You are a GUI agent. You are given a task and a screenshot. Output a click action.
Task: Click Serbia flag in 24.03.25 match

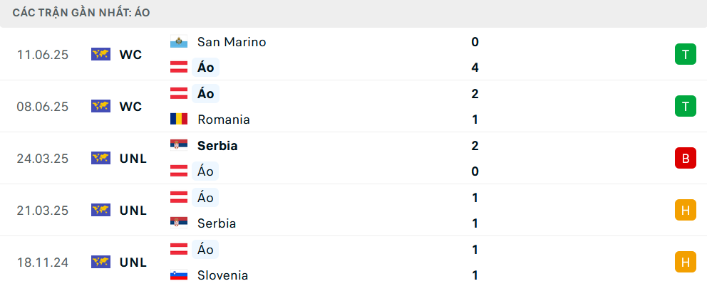179,145
